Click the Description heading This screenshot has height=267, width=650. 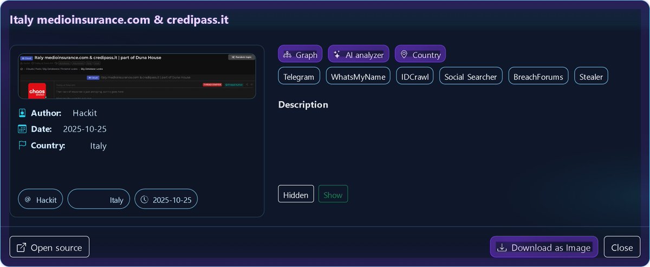click(303, 105)
